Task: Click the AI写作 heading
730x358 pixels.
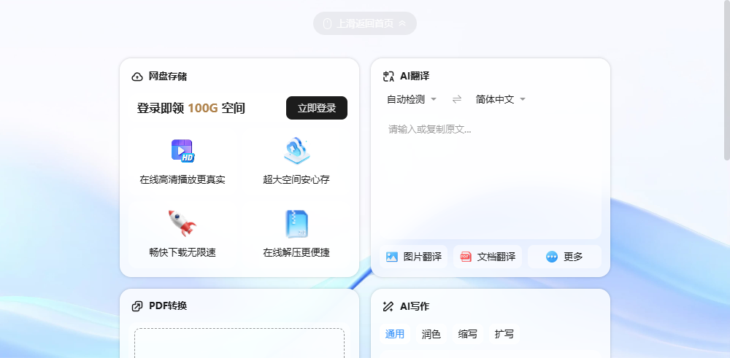Action: [x=415, y=306]
